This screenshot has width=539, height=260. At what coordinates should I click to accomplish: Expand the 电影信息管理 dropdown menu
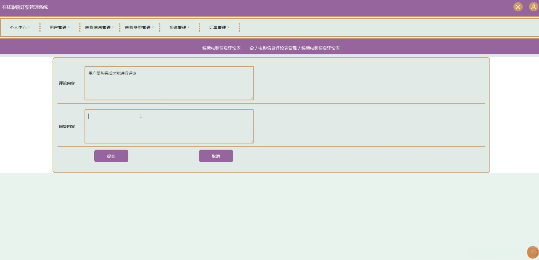coord(100,28)
